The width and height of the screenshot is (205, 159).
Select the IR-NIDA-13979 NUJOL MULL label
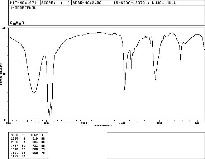(x=145, y=3)
